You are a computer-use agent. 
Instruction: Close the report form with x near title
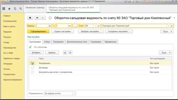coord(174,18)
